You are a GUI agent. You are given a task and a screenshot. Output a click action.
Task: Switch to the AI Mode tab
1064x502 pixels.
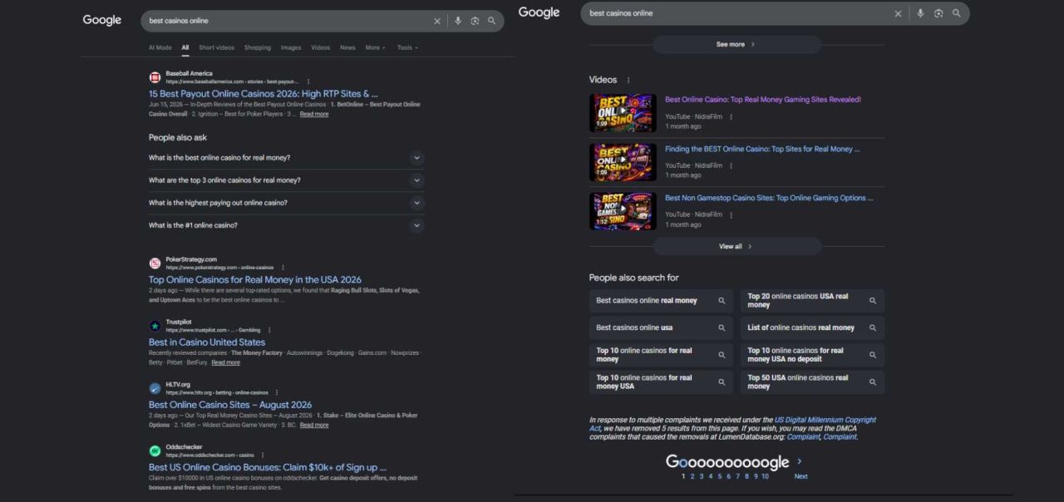160,47
